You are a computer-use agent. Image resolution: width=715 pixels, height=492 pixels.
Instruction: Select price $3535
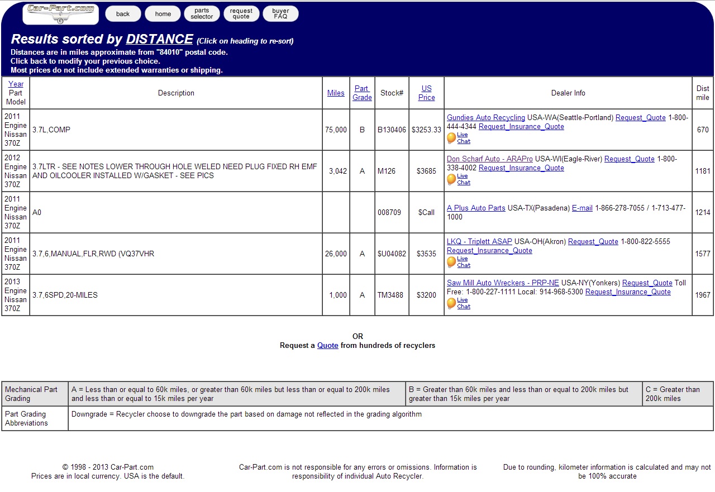(426, 254)
